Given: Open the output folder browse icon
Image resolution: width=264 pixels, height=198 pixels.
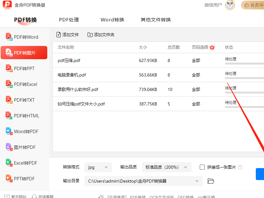Looking at the screenshot, I should [x=211, y=181].
